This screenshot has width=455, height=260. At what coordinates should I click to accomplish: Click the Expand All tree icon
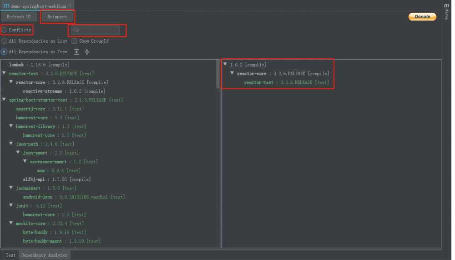pyautogui.click(x=76, y=52)
